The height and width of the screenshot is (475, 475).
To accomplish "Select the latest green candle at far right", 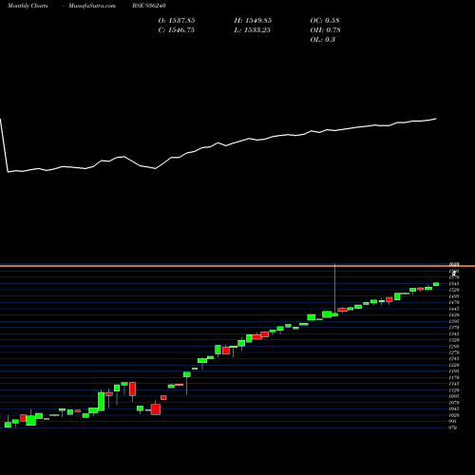I will 436,284.
